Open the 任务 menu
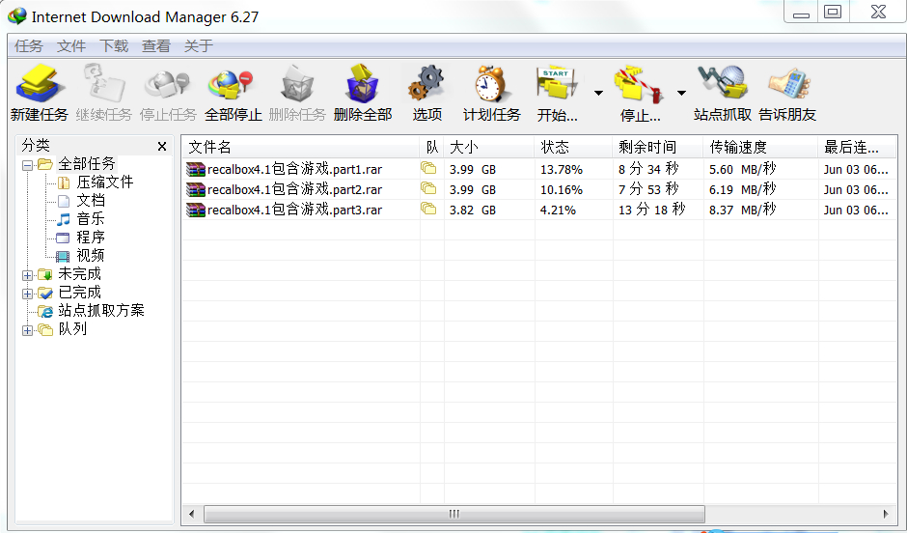Viewport: 907px width, 533px height. [29, 45]
